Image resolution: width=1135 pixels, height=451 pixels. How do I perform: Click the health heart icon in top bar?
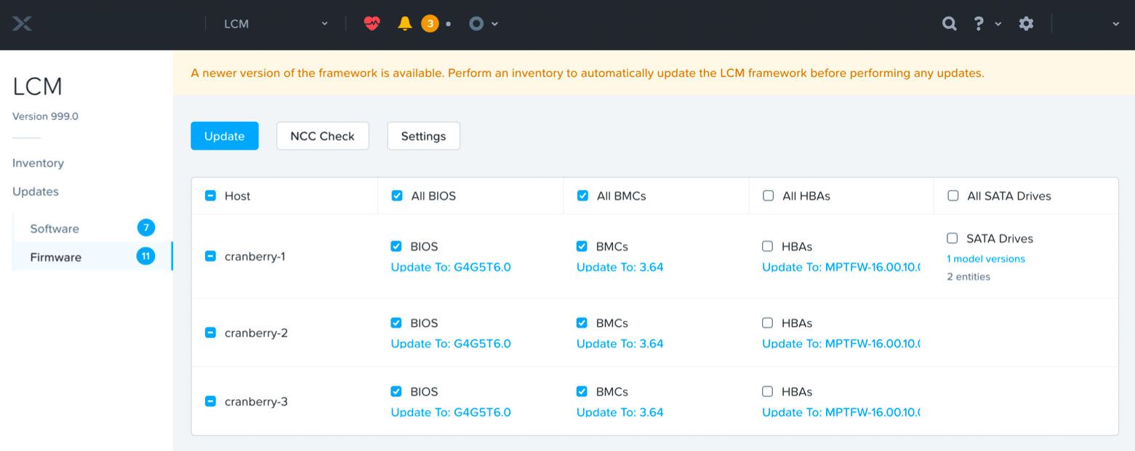point(371,23)
